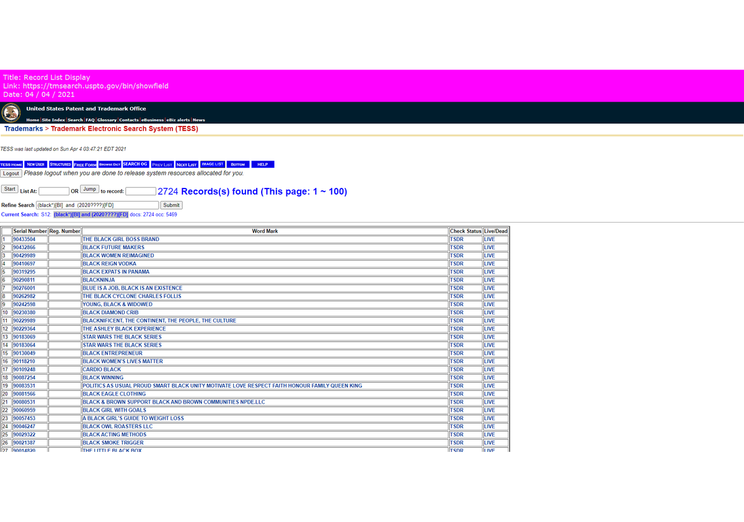
Task: Open serial number 90080531
Action: [24, 402]
